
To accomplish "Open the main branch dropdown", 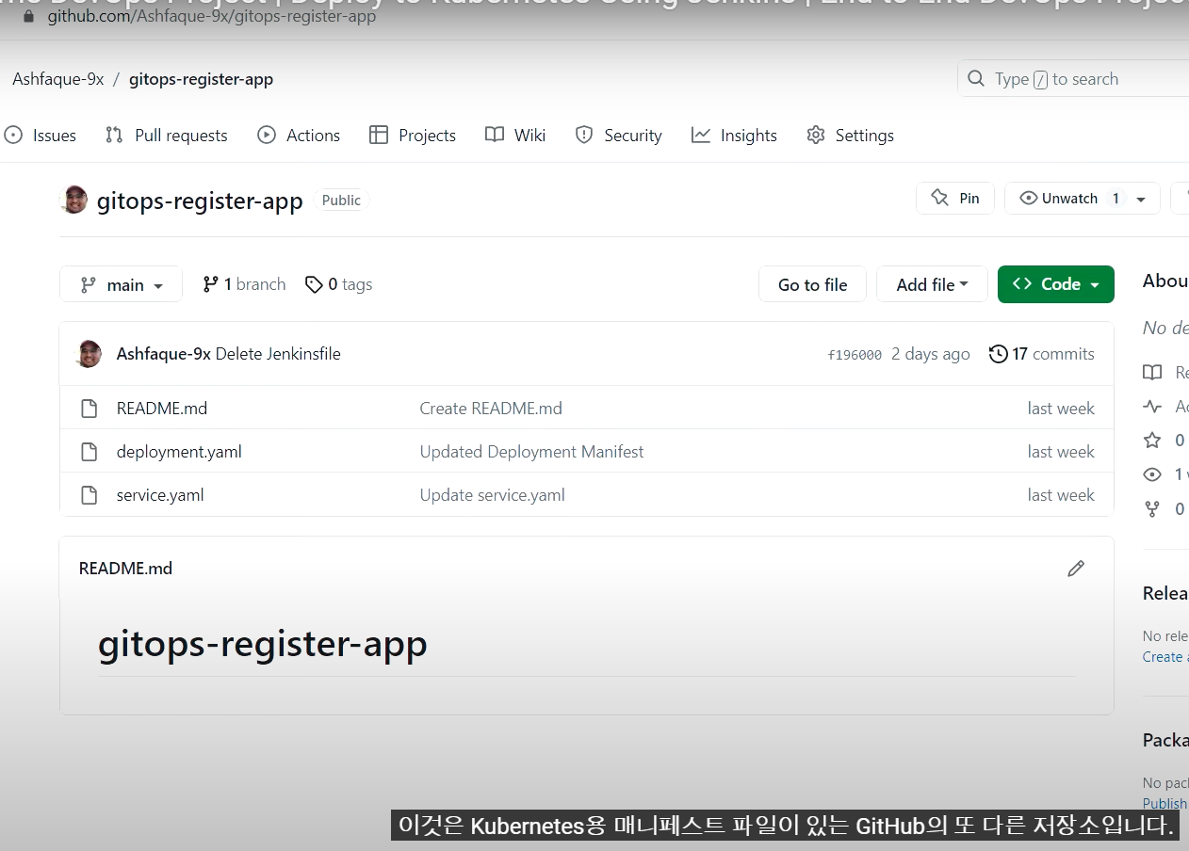I will 121,285.
